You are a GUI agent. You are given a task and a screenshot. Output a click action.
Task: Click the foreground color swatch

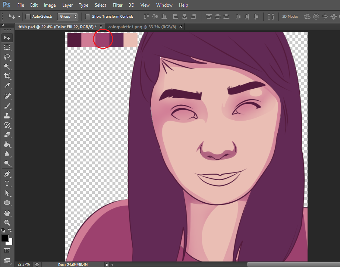coord(5,238)
